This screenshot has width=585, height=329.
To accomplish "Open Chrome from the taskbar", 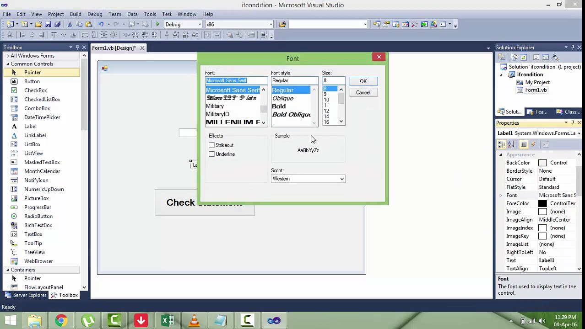I will point(61,320).
